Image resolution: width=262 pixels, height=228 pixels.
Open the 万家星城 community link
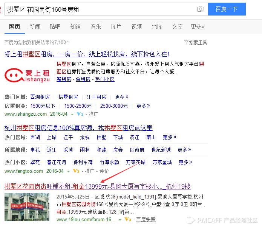[162, 162]
